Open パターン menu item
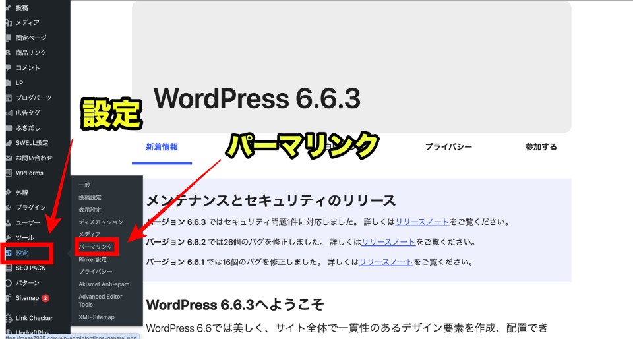633x339 pixels. coord(28,283)
